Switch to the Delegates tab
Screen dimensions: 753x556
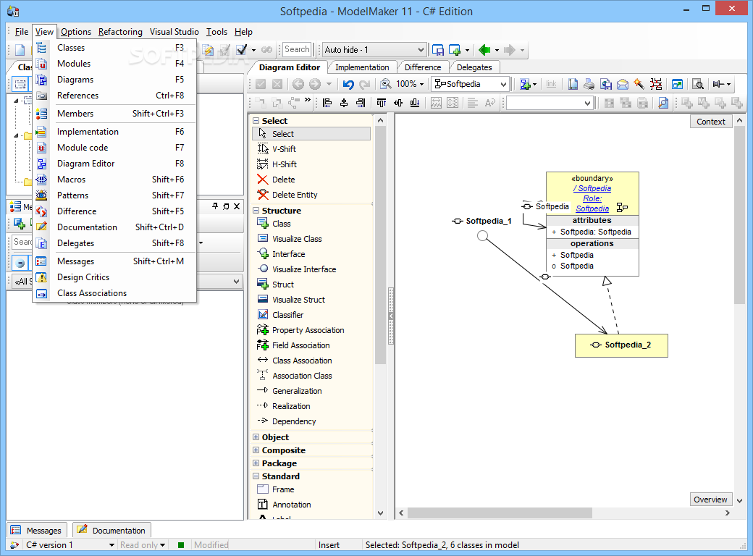pos(474,67)
